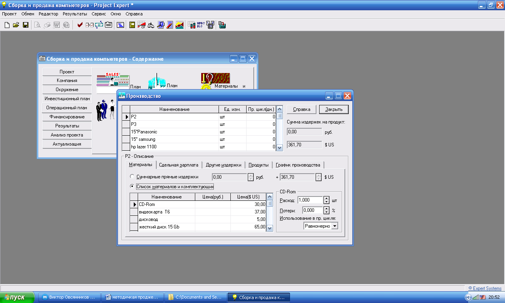Open the NPV/PI analysis icon

(201, 25)
